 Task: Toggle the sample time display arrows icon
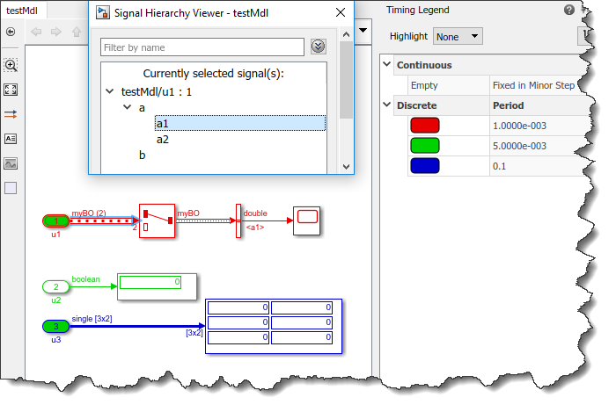(x=11, y=114)
